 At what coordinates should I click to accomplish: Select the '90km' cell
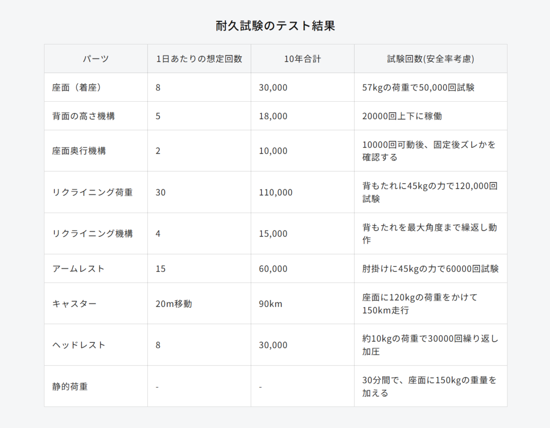click(x=302, y=304)
